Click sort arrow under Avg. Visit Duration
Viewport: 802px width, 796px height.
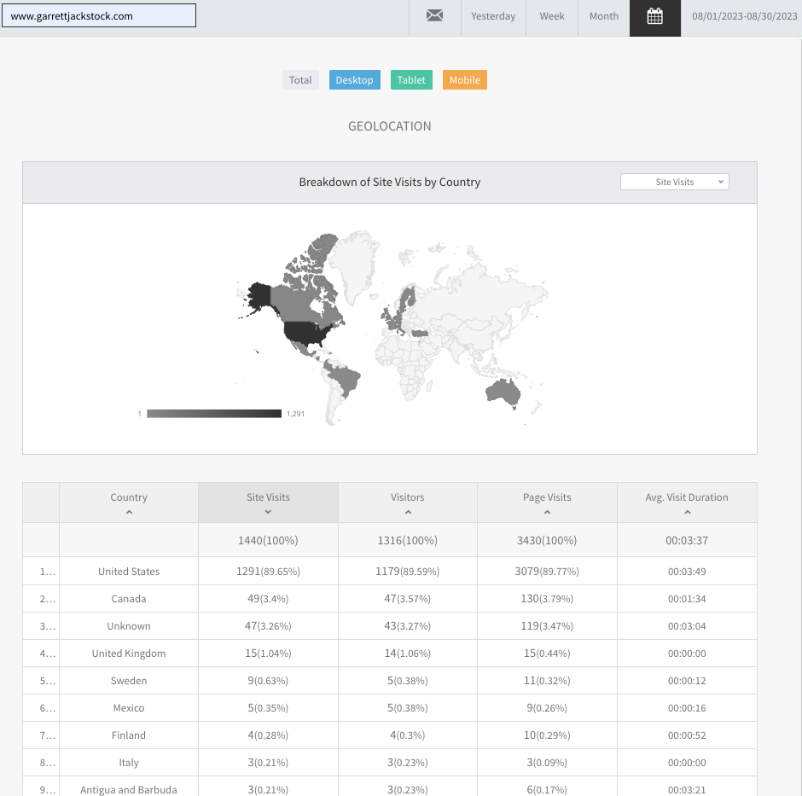coord(687,513)
